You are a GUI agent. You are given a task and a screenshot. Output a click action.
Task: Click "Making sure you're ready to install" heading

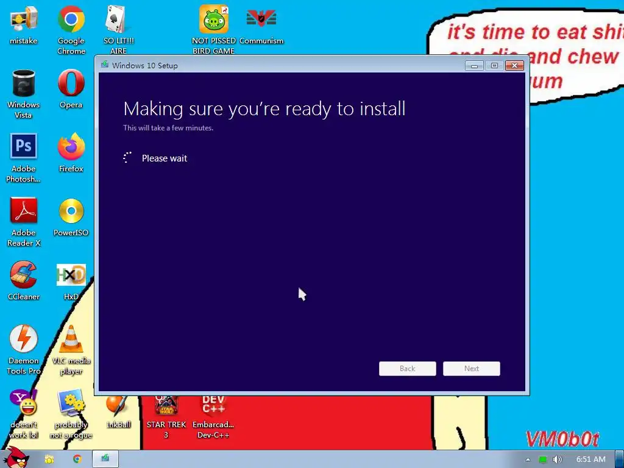(x=264, y=109)
